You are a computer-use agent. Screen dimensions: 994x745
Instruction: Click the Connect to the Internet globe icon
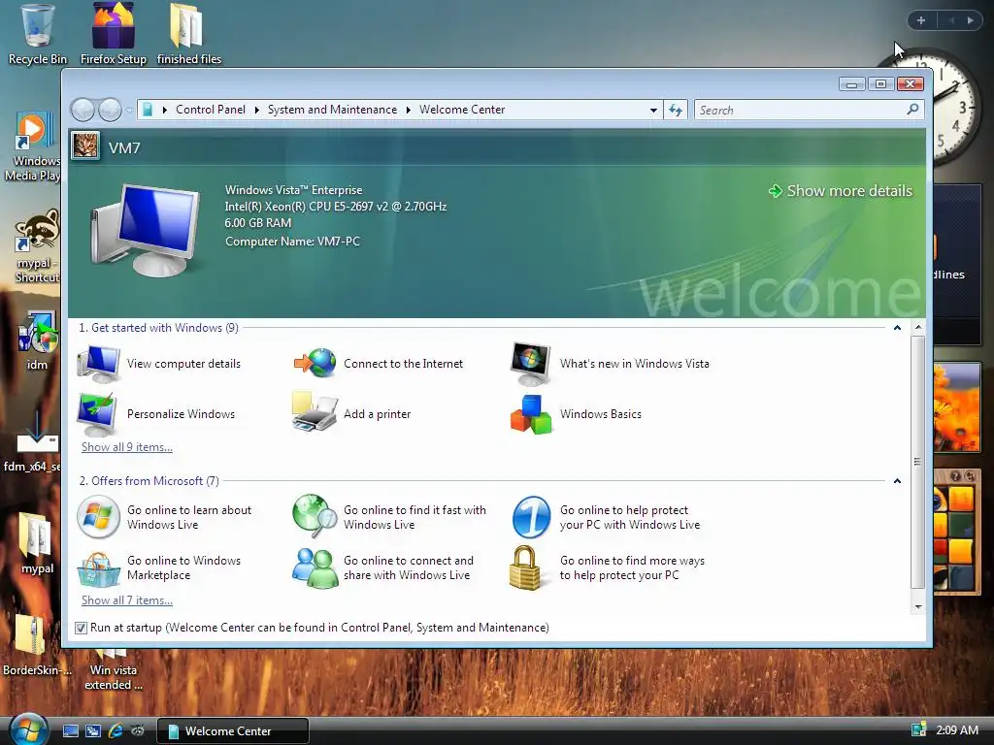pyautogui.click(x=315, y=364)
